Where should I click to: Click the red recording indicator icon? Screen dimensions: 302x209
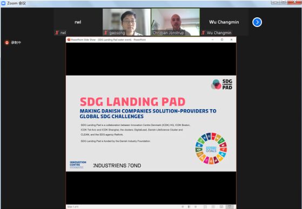6,43
